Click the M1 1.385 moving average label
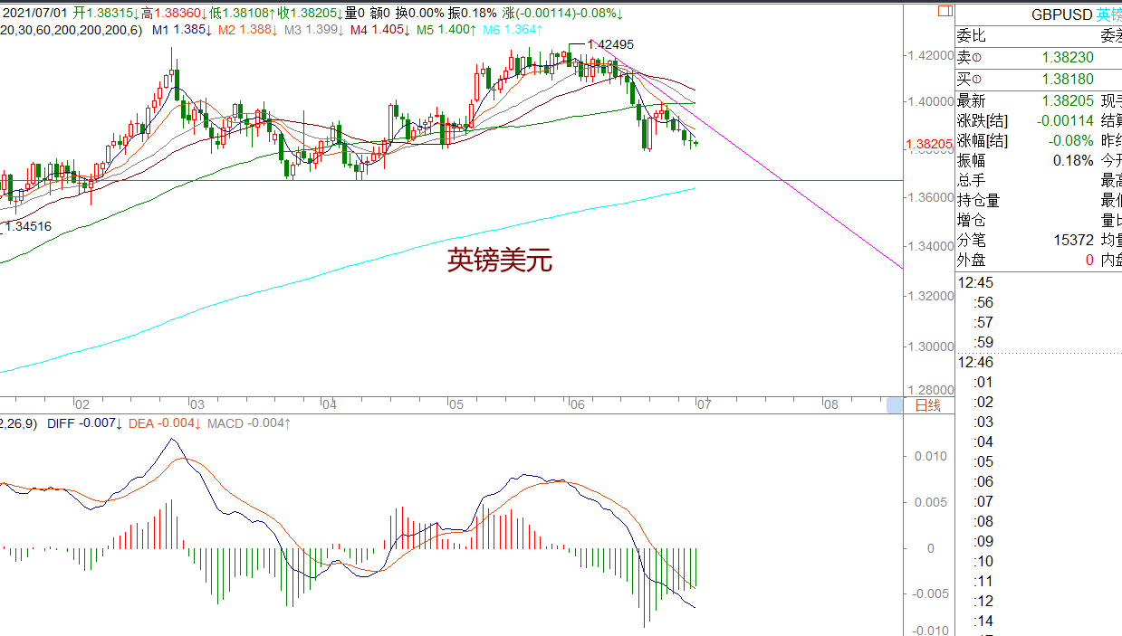1122x636 pixels. click(181, 30)
